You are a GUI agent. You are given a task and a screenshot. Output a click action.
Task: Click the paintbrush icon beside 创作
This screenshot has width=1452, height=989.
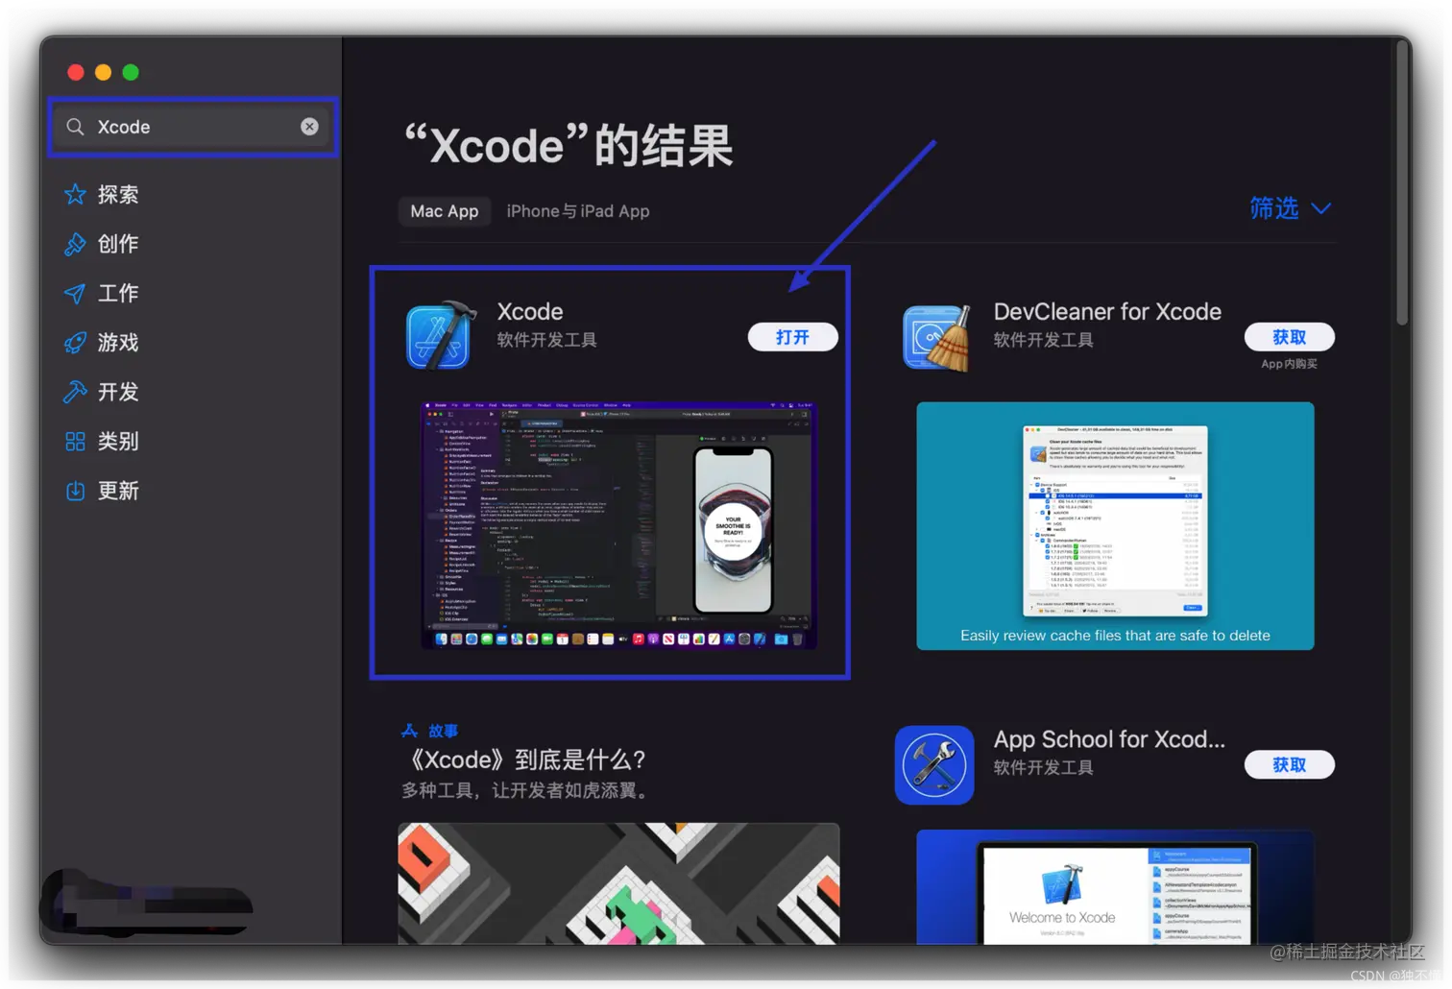click(75, 244)
